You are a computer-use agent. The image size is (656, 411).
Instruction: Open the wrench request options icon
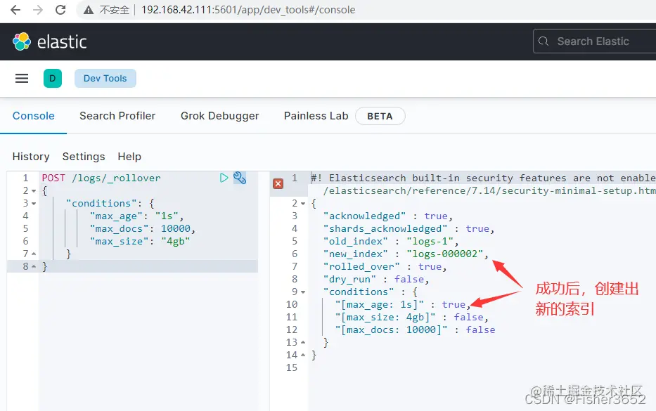tap(240, 178)
